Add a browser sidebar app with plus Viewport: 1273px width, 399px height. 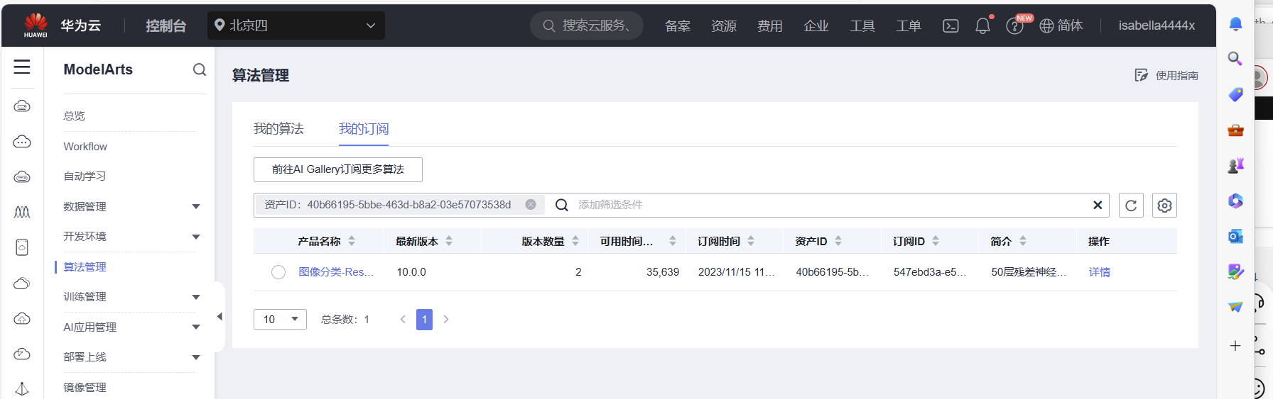1235,346
